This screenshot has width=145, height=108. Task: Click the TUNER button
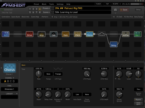[98, 4]
